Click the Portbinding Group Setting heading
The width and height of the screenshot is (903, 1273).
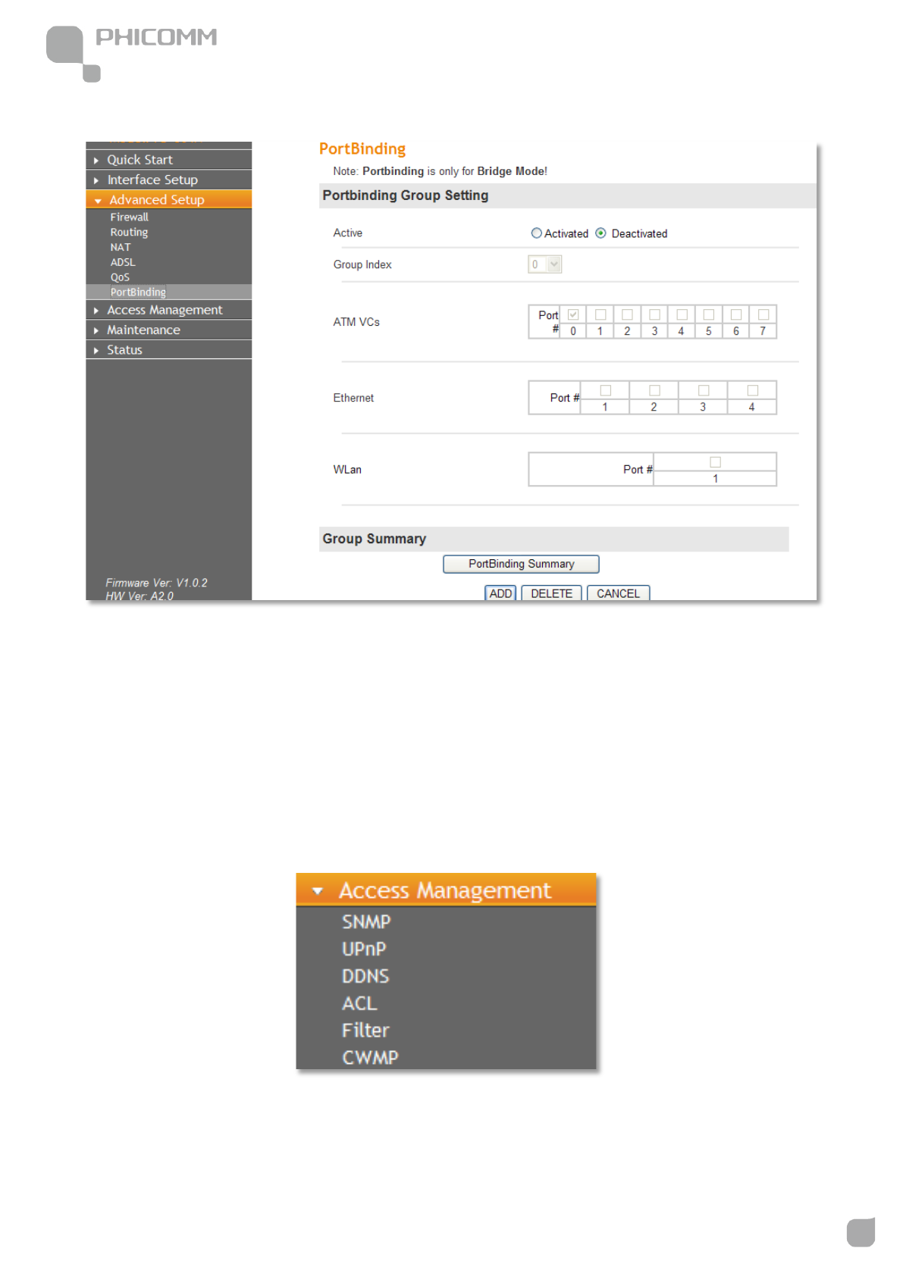click(x=406, y=195)
